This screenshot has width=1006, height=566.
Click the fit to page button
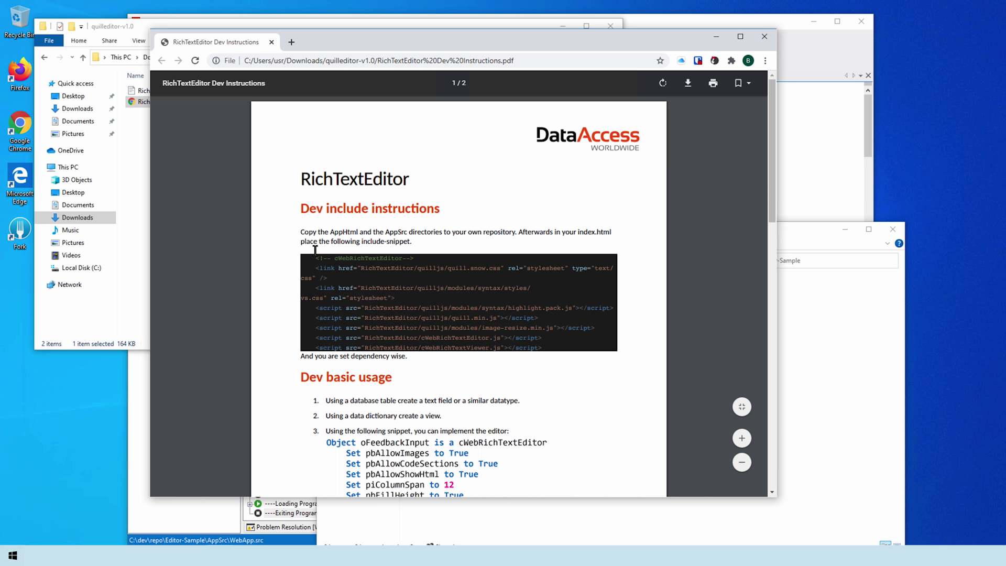click(x=741, y=407)
